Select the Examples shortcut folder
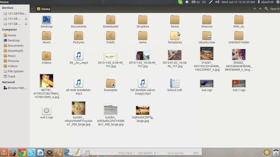 point(111,83)
